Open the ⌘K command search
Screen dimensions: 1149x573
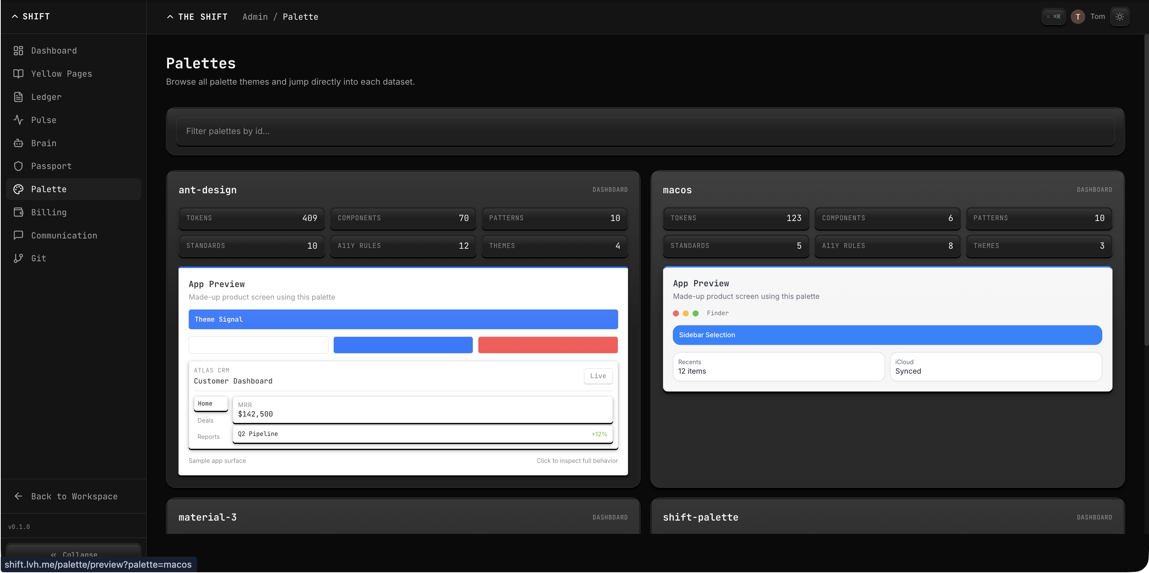click(1054, 16)
